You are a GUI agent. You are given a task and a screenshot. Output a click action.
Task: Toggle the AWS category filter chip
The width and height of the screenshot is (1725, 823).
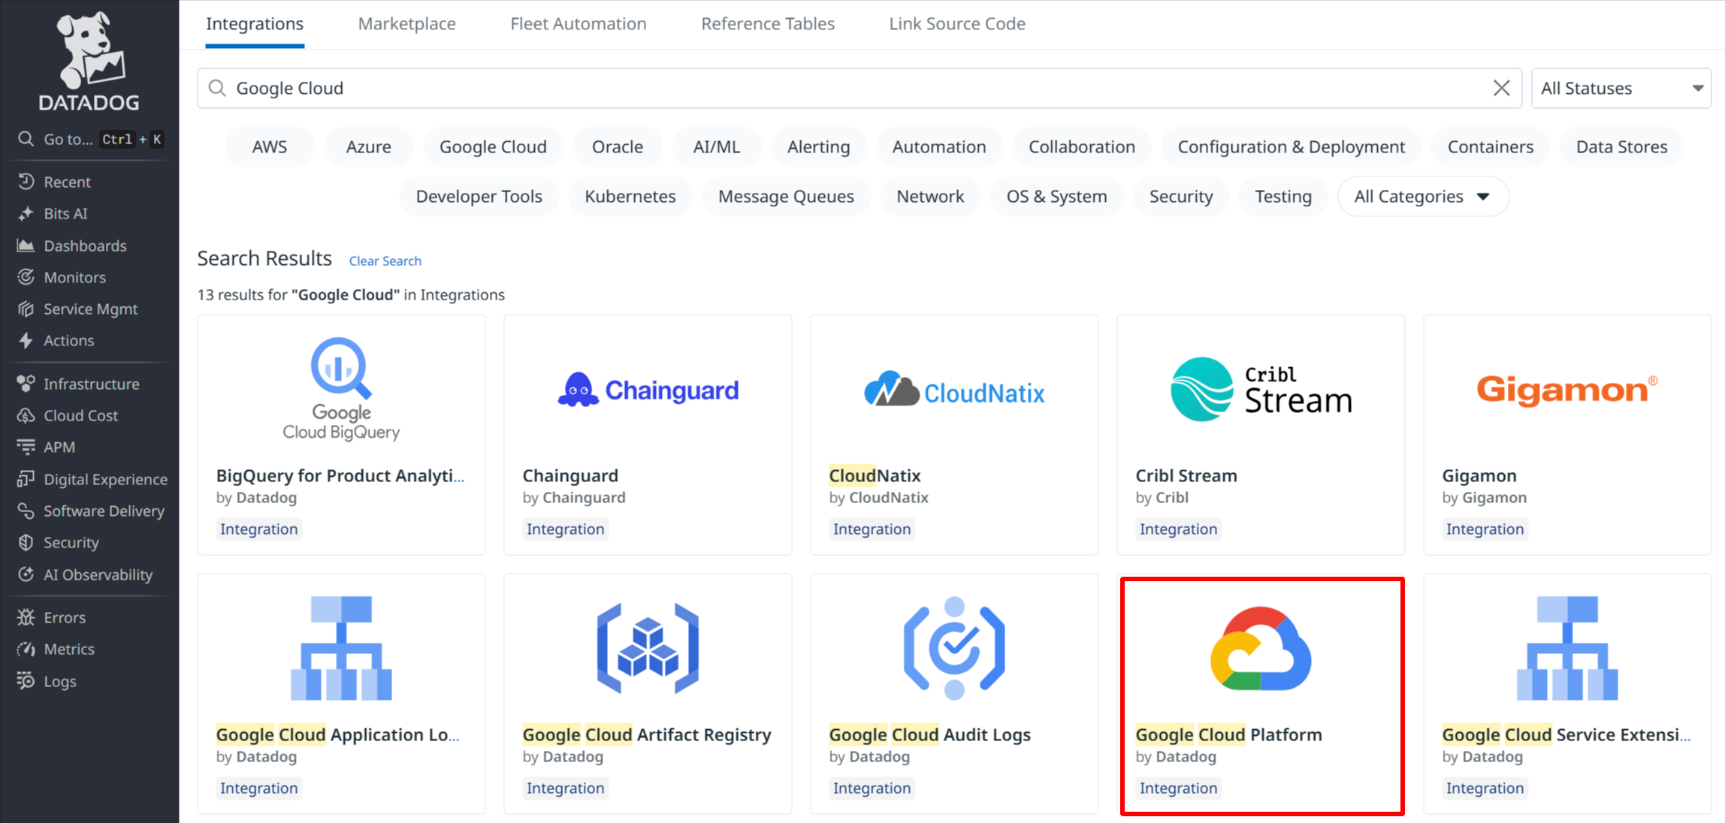coord(269,147)
